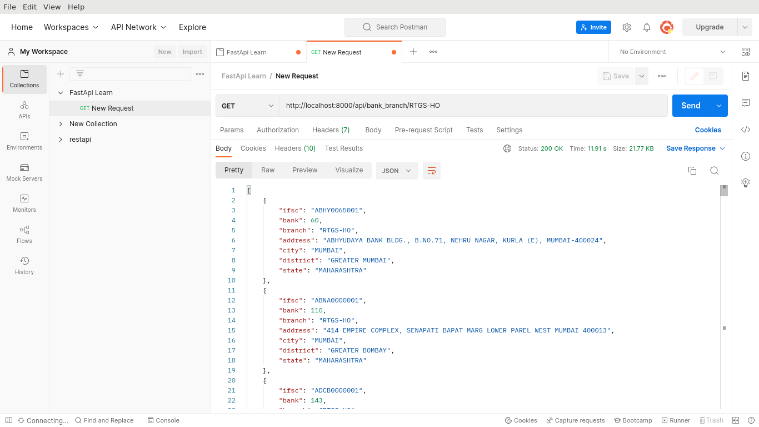This screenshot has height=427, width=759.
Task: Copy the response body with copy icon
Action: pos(692,171)
